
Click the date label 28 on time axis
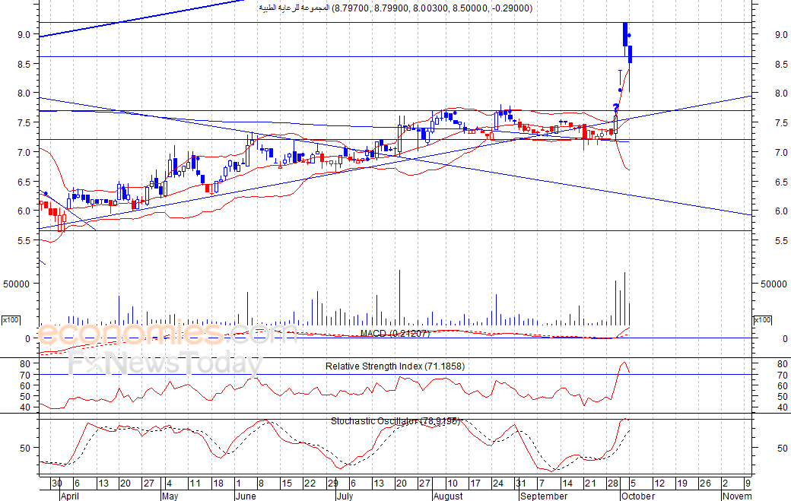coord(612,484)
